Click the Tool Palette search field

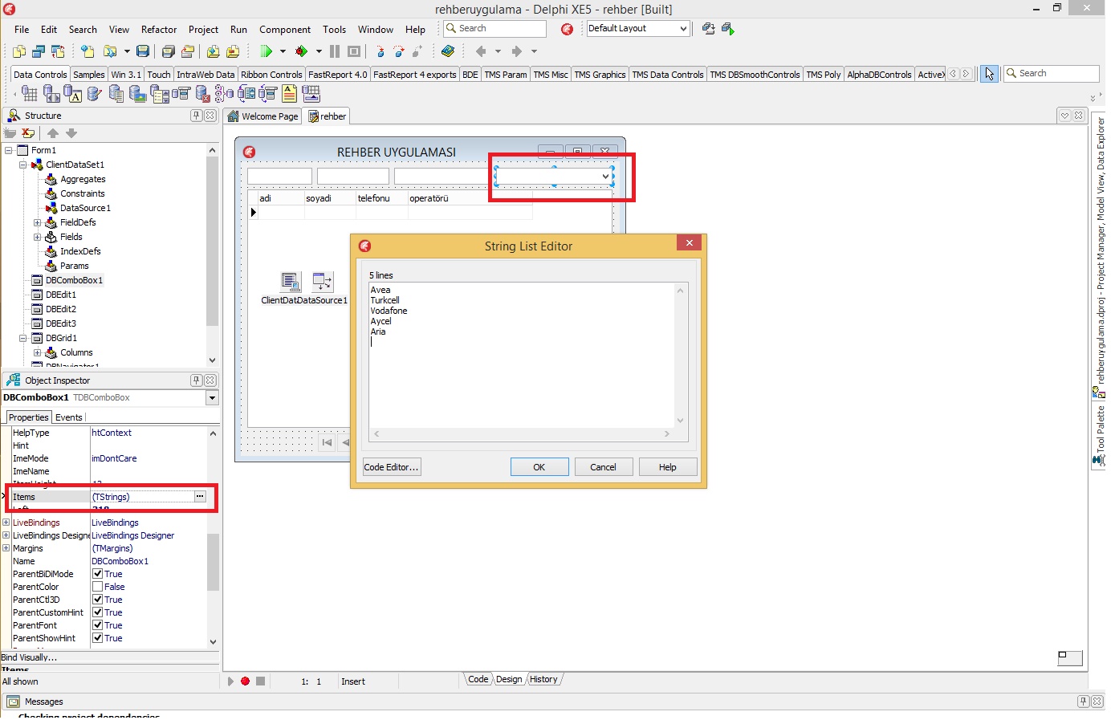[1051, 74]
